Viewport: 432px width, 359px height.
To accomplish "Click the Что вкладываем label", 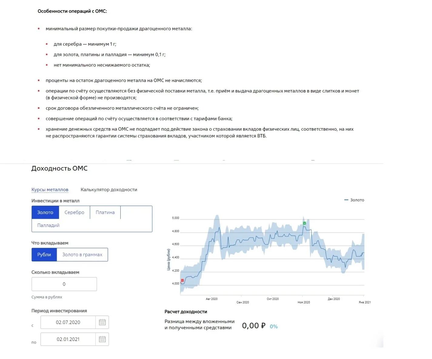I will (x=50, y=243).
